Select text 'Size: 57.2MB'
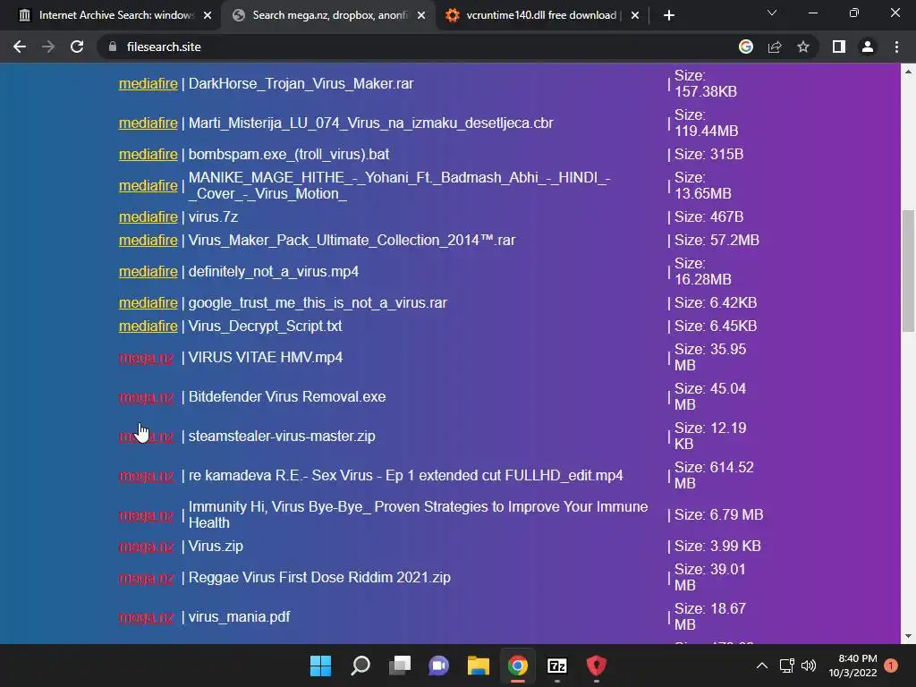This screenshot has width=916, height=687. click(x=717, y=240)
